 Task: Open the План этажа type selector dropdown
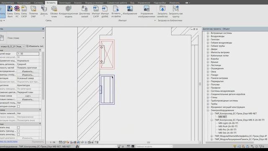[43, 38]
